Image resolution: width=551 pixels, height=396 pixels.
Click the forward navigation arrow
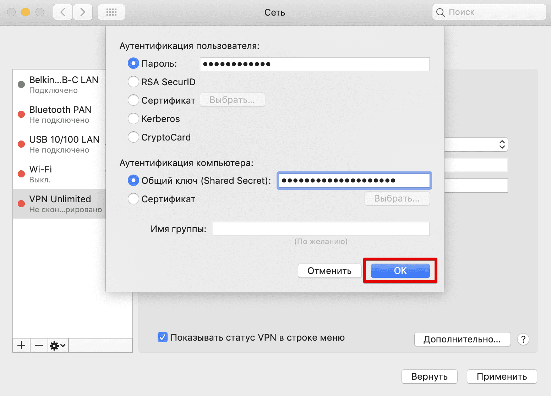coord(83,12)
